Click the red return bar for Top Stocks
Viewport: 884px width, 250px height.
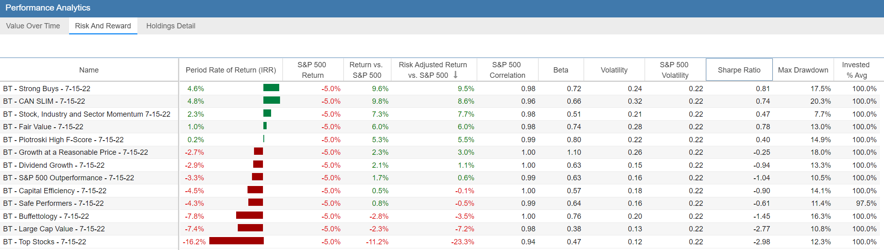pyautogui.click(x=236, y=241)
